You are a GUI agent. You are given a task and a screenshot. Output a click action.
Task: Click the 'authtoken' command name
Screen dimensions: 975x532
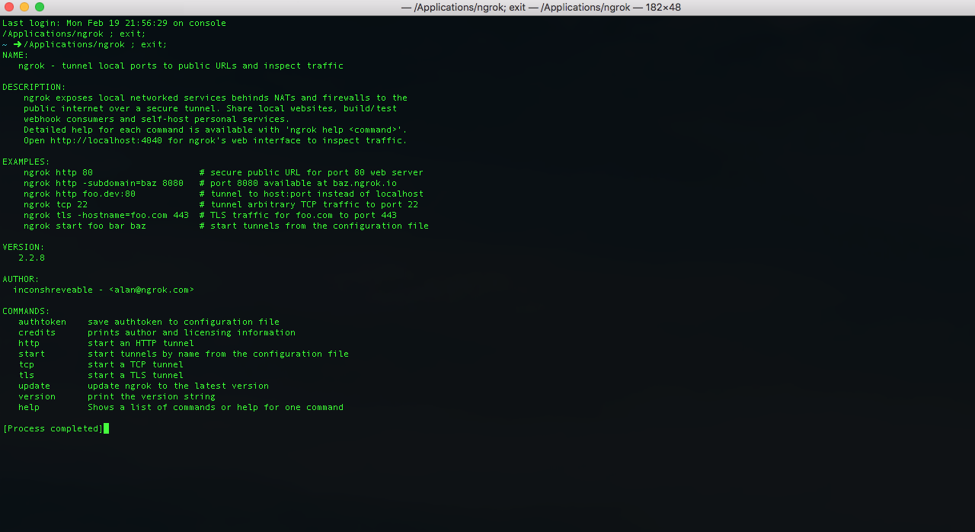point(42,322)
